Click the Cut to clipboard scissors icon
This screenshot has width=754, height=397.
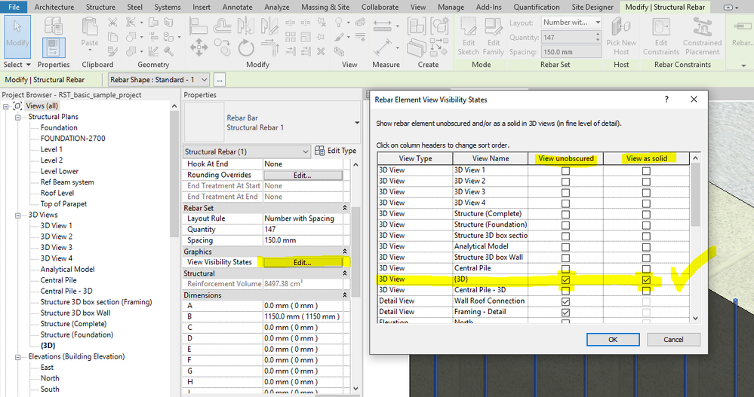(x=112, y=22)
